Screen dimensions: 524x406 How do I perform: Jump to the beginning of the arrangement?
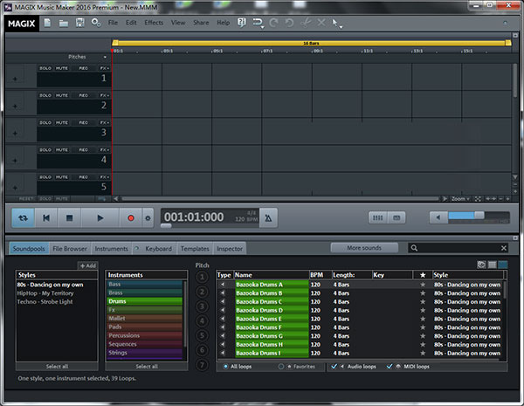point(46,218)
